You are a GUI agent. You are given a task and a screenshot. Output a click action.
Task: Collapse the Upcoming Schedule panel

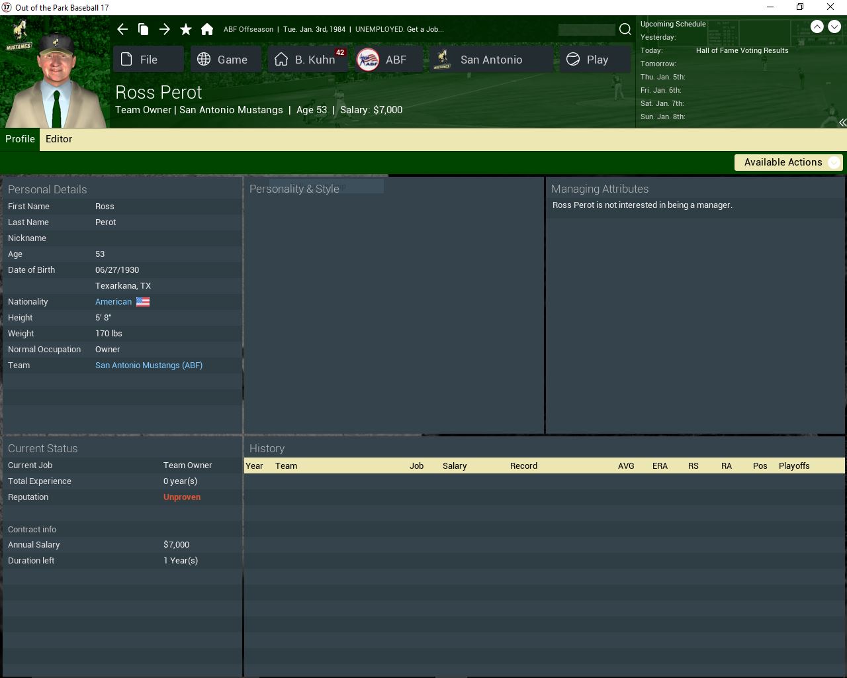(842, 122)
